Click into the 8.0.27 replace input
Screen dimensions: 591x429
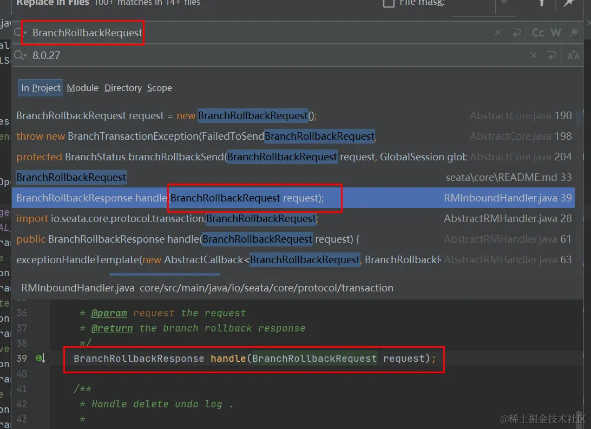click(x=279, y=56)
